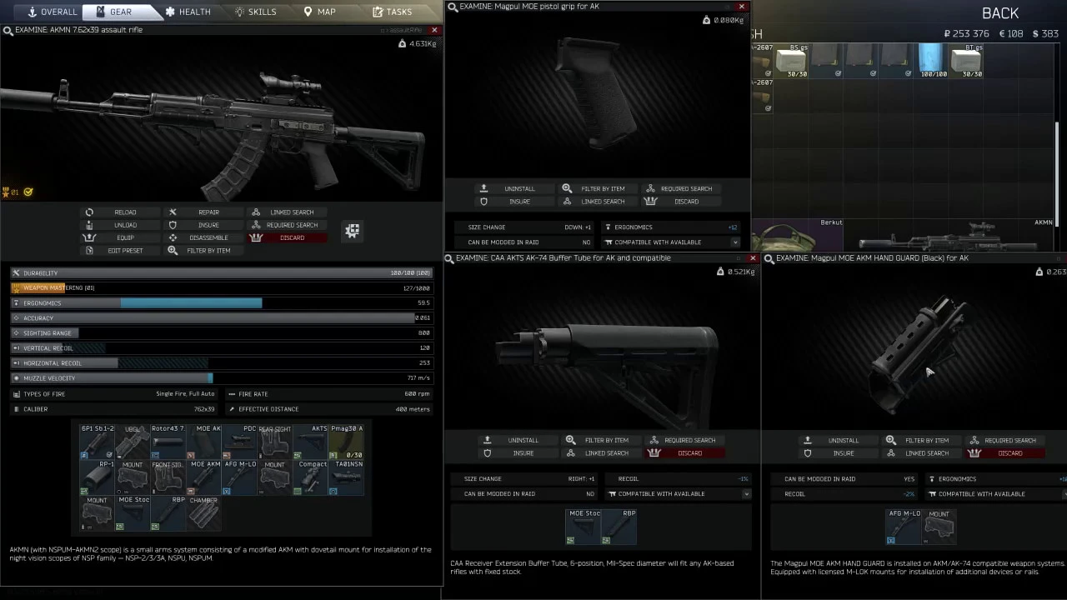This screenshot has height=600, width=1067.
Task: Click the 400 meters effective distance value
Action: pyautogui.click(x=413, y=409)
